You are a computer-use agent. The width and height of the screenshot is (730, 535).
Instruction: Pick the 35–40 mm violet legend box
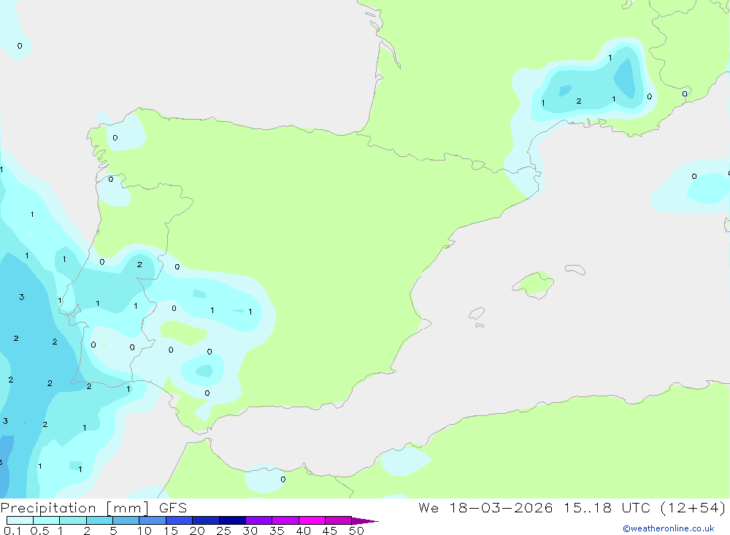[x=285, y=520]
